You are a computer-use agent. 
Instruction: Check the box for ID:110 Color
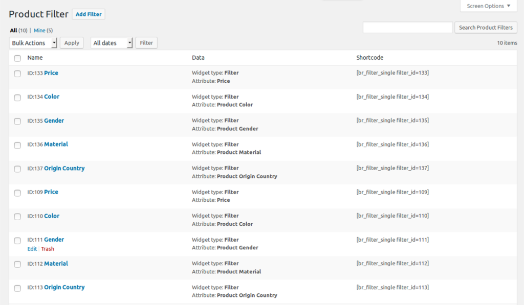point(17,217)
